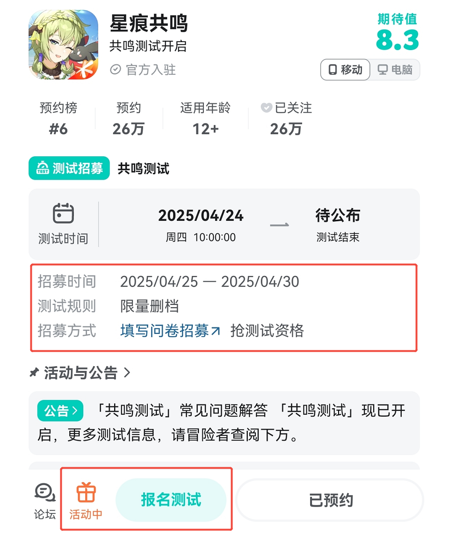Viewport: 449px width, 536px height.
Task: Click the 官方入驻 verified checkmark icon
Action: point(116,69)
